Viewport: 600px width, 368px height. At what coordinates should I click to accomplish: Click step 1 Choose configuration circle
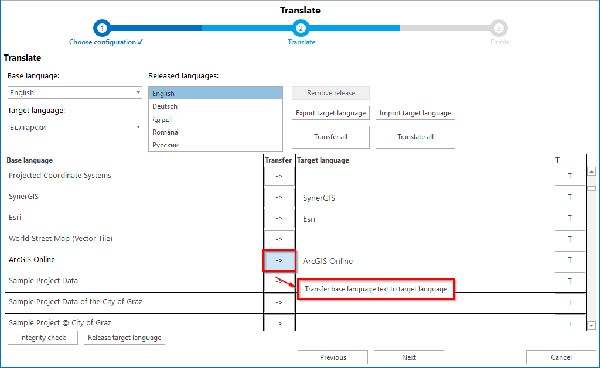102,27
